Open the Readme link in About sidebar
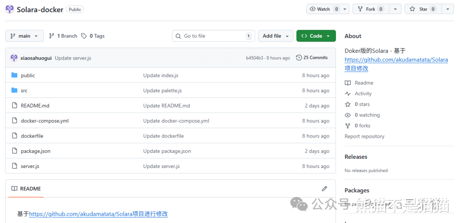Viewport: 457px width, 223px height. (359, 83)
